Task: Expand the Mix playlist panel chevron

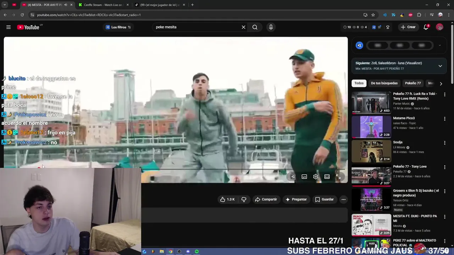Action: (440, 66)
